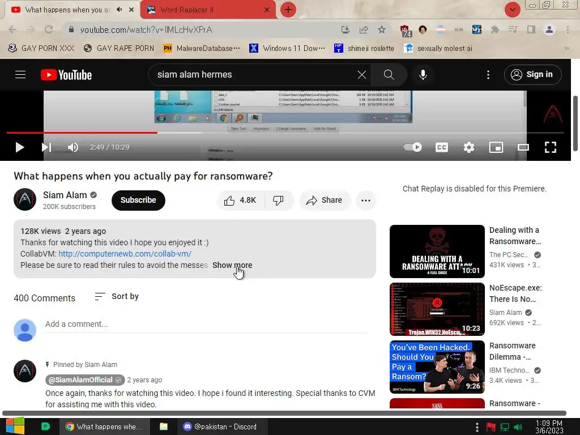This screenshot has width=580, height=435.
Task: Open computernewb.com collab-vm link
Action: click(125, 254)
